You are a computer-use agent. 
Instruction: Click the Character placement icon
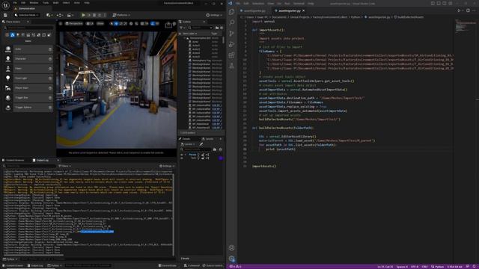tap(8, 59)
